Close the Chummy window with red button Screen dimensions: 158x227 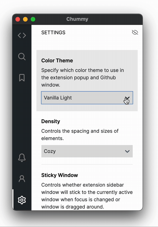tap(18, 19)
